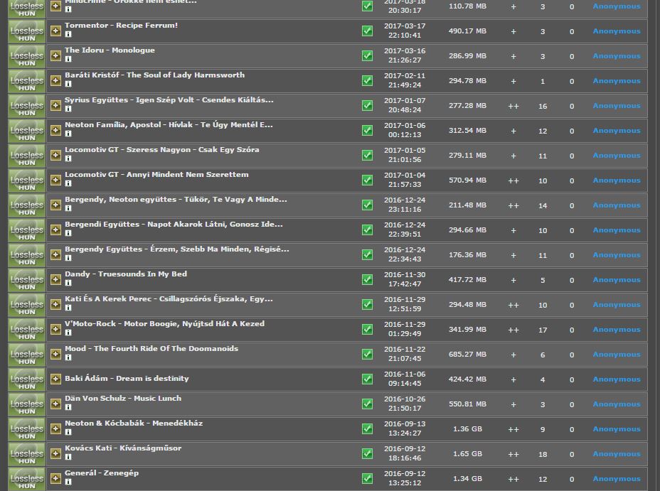Open the Neoton Família, Apostol torrent link
The height and width of the screenshot is (491, 660).
169,125
